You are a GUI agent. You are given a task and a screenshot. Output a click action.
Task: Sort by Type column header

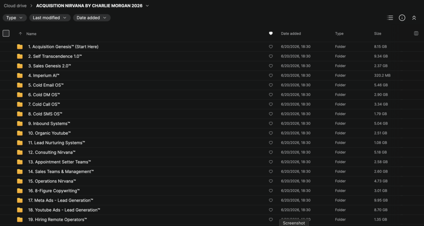339,34
